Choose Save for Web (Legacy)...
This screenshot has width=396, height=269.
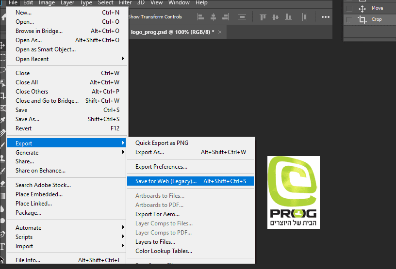click(x=191, y=181)
